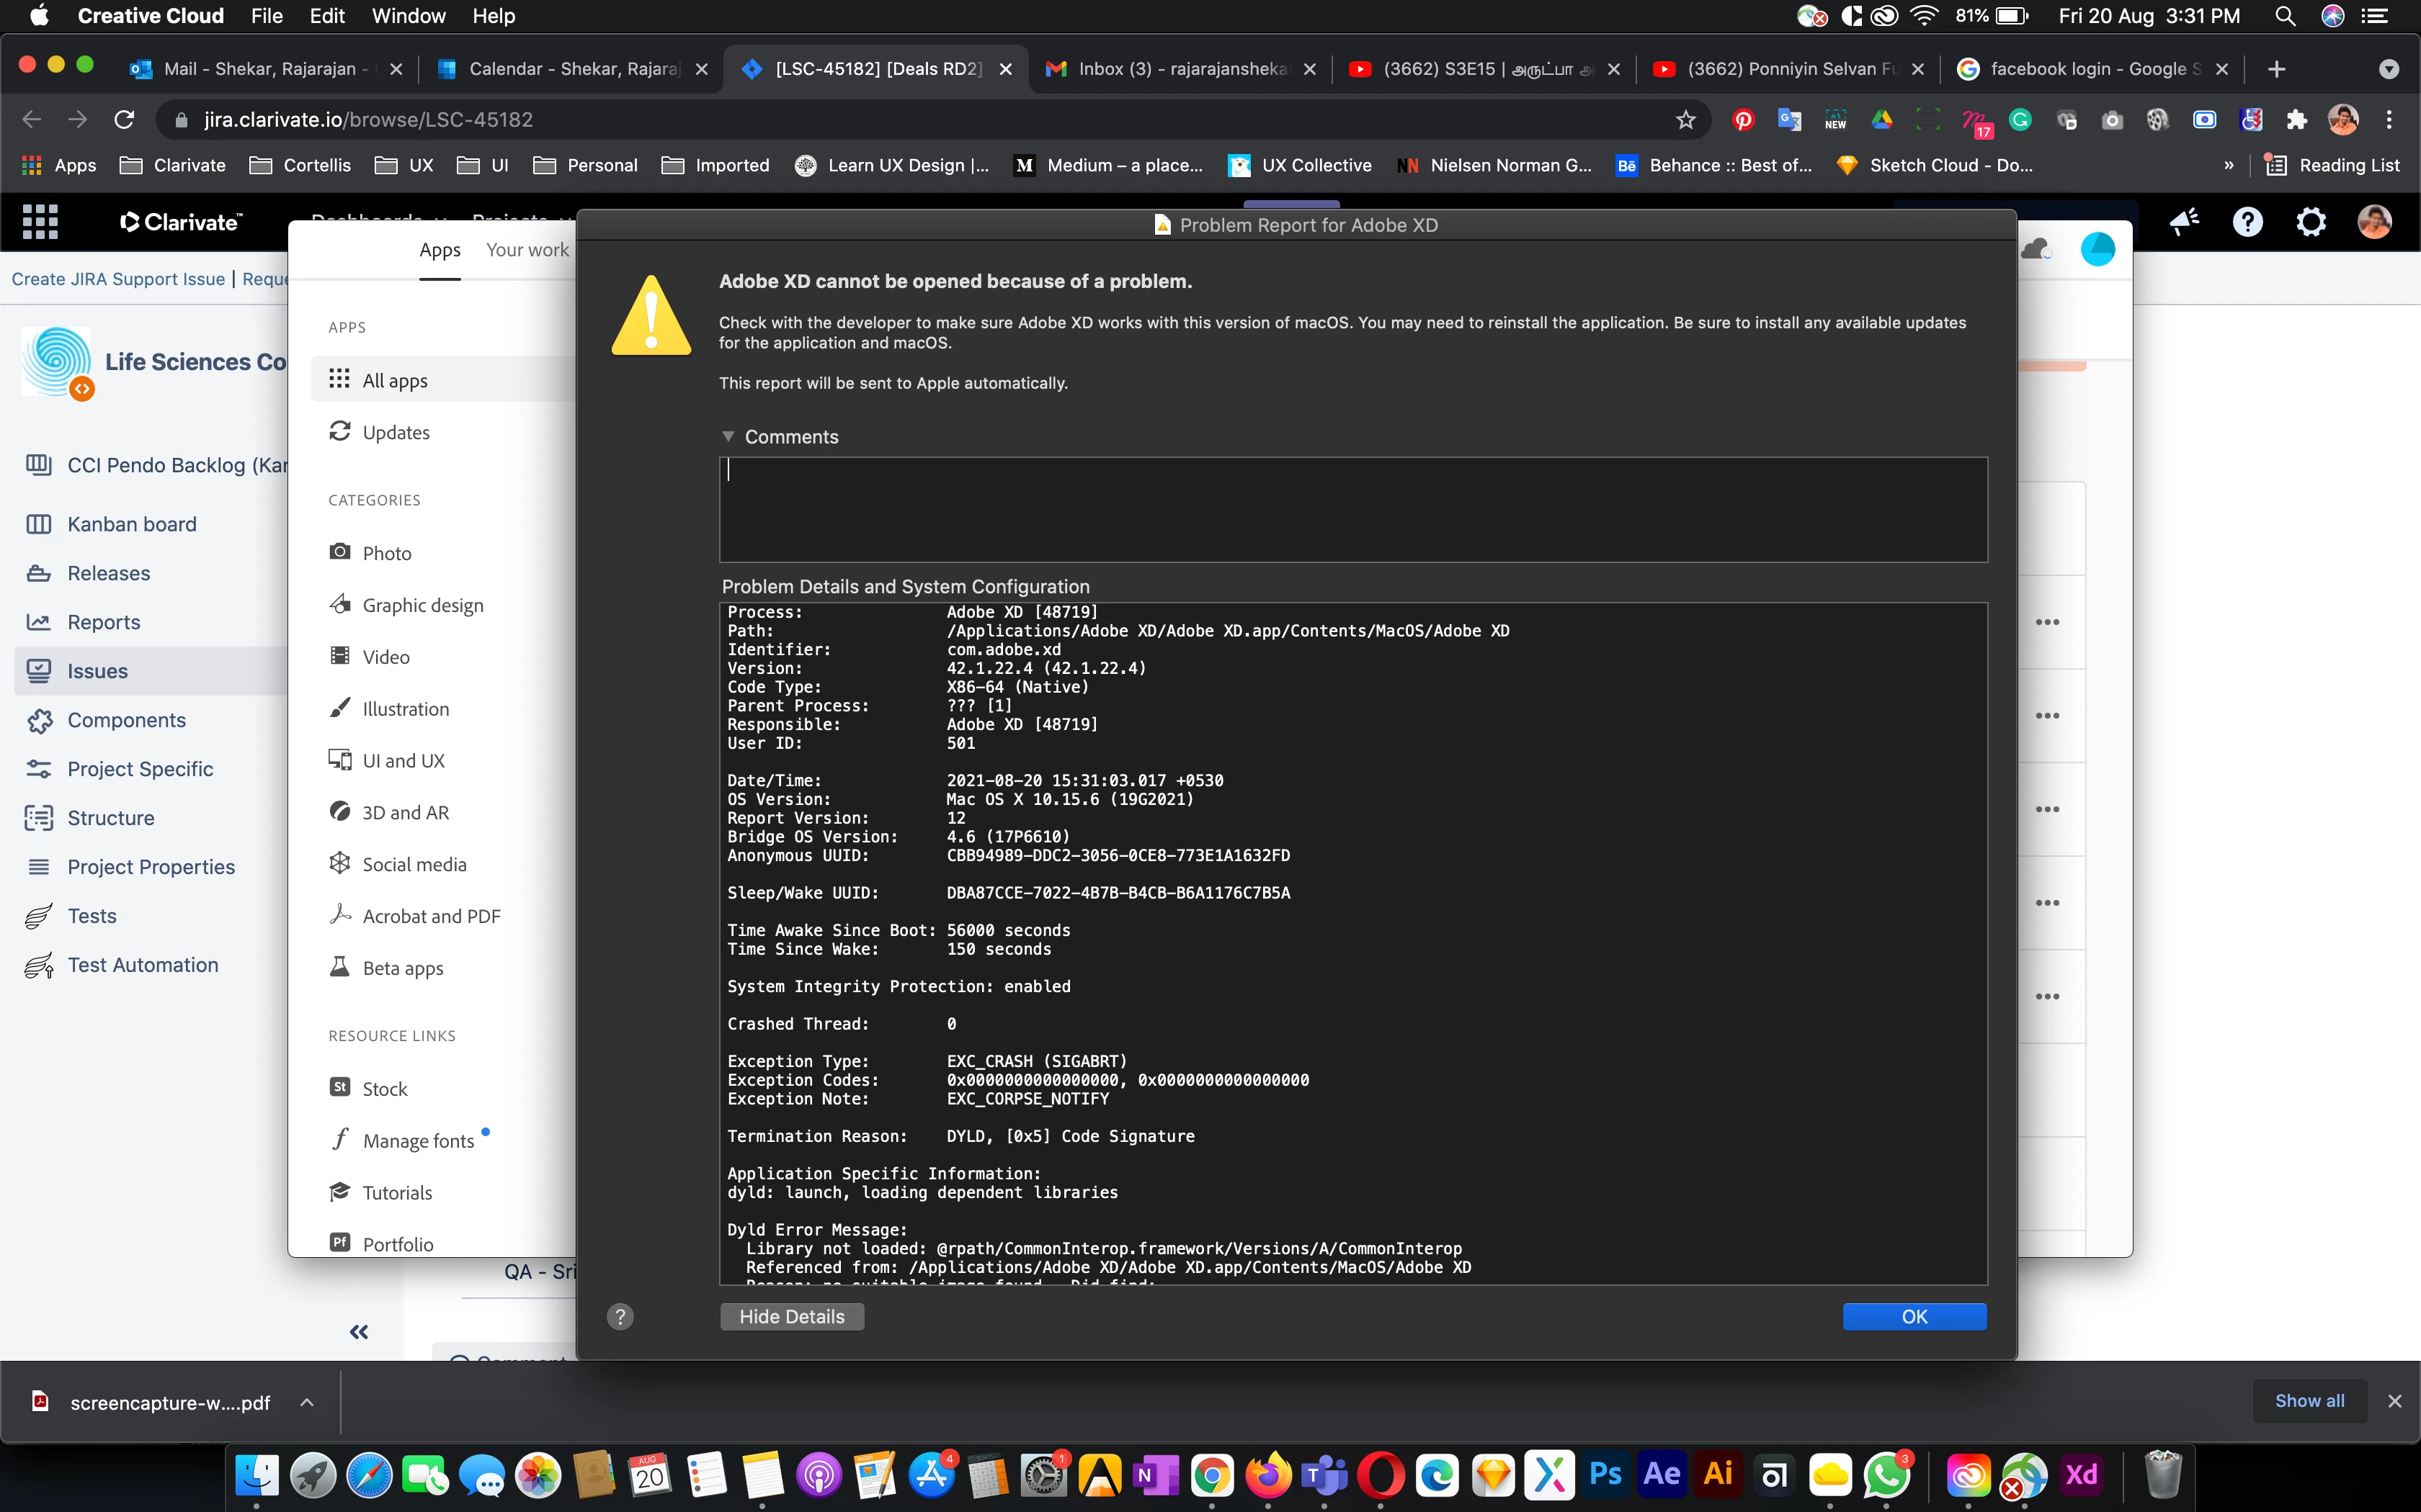Image resolution: width=2421 pixels, height=1512 pixels.
Task: Collapse the Comments disclosure triangle
Action: pos(728,437)
